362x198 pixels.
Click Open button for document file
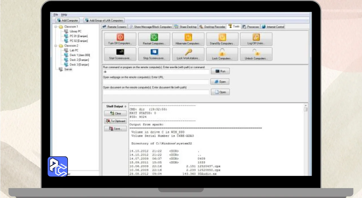coord(220,92)
